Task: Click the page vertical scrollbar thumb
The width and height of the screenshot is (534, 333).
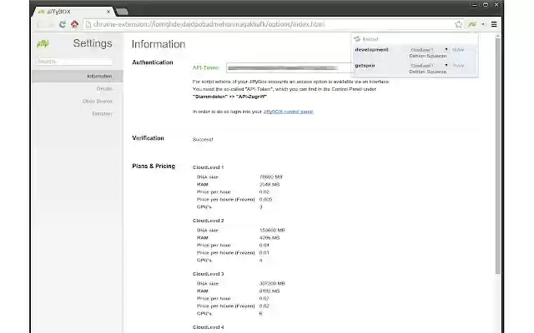Action: click(497, 156)
